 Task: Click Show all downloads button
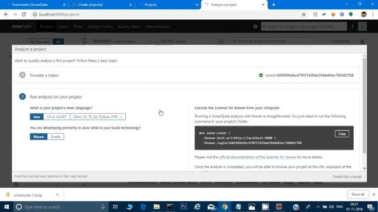358,194
